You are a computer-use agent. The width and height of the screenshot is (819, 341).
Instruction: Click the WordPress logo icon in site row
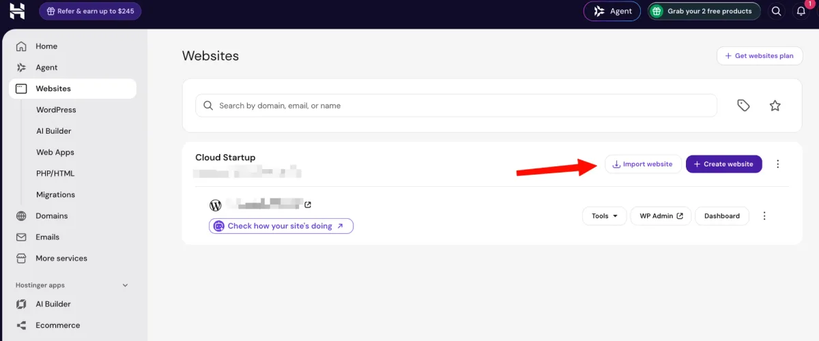click(216, 205)
